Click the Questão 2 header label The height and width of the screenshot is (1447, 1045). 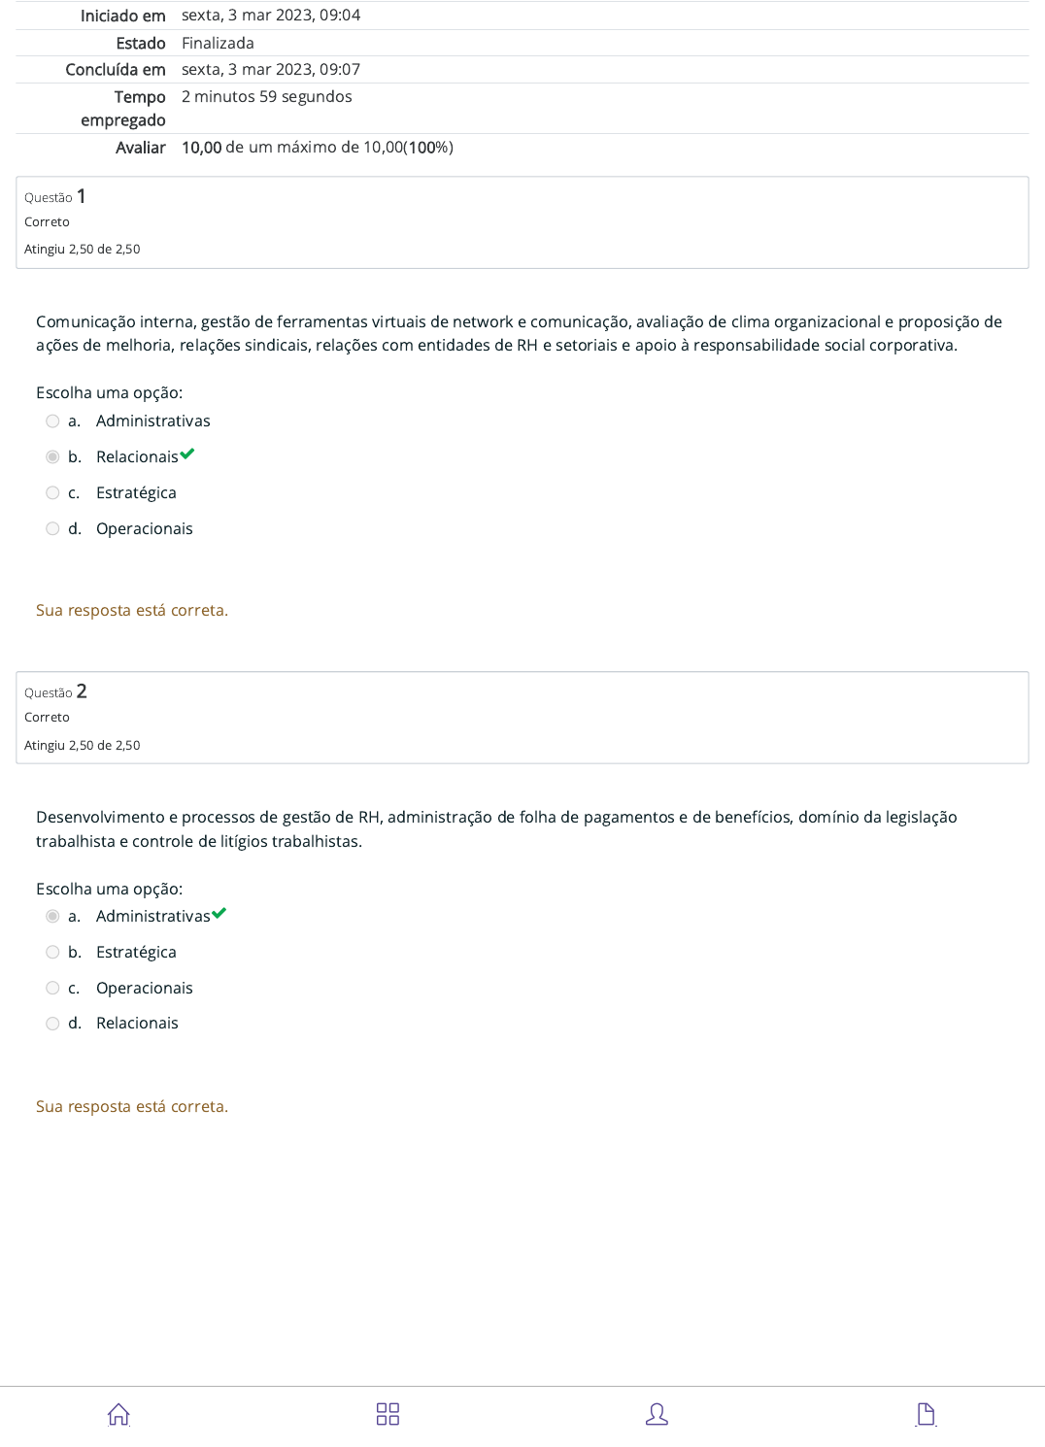click(x=55, y=692)
